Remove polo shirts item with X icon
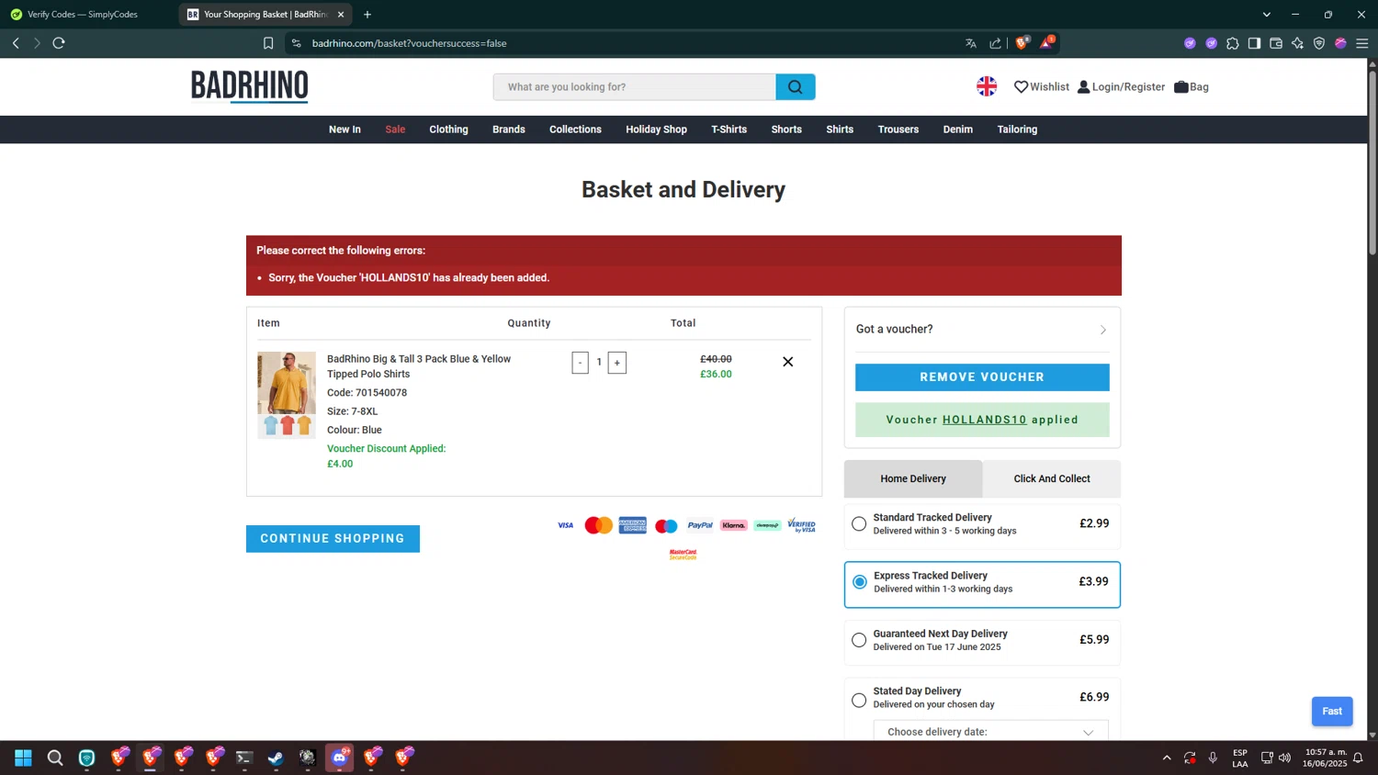The height and width of the screenshot is (775, 1378). [x=788, y=362]
